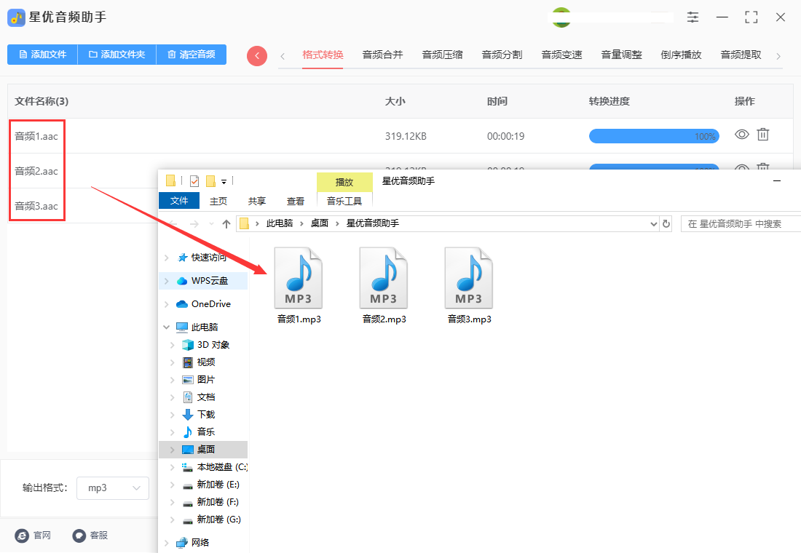Click 添加文件夹 button
This screenshot has width=801, height=553.
click(x=117, y=55)
